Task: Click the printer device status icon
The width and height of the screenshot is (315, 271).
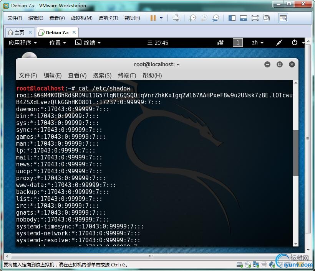Action: click(x=264, y=265)
